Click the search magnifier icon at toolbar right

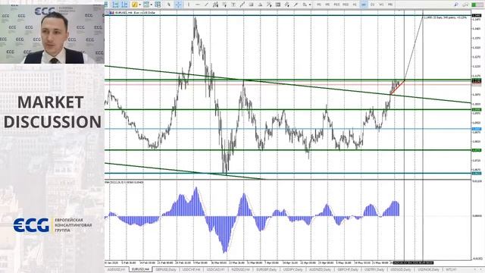pyautogui.click(x=456, y=5)
